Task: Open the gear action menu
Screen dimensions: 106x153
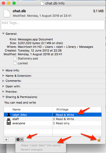Action: pos(19,139)
